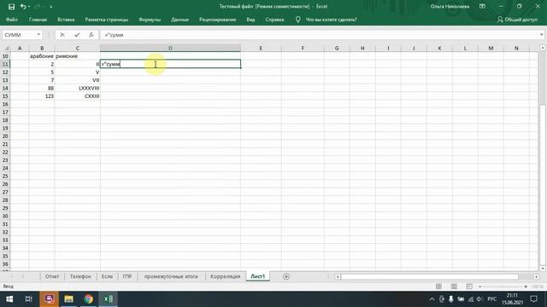
Task: Click the 'Что вы хотите сделать?' search box
Action: (331, 20)
